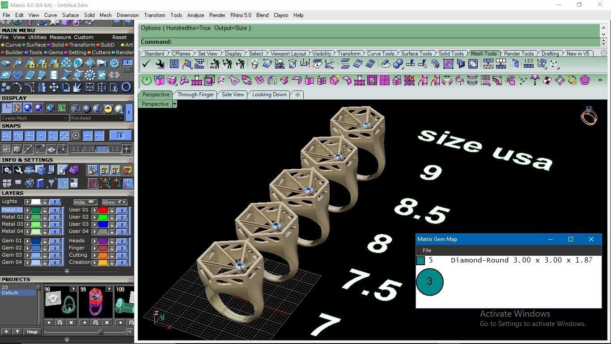Open the Rendered display mode dropdown
The image size is (611, 344).
click(x=97, y=118)
